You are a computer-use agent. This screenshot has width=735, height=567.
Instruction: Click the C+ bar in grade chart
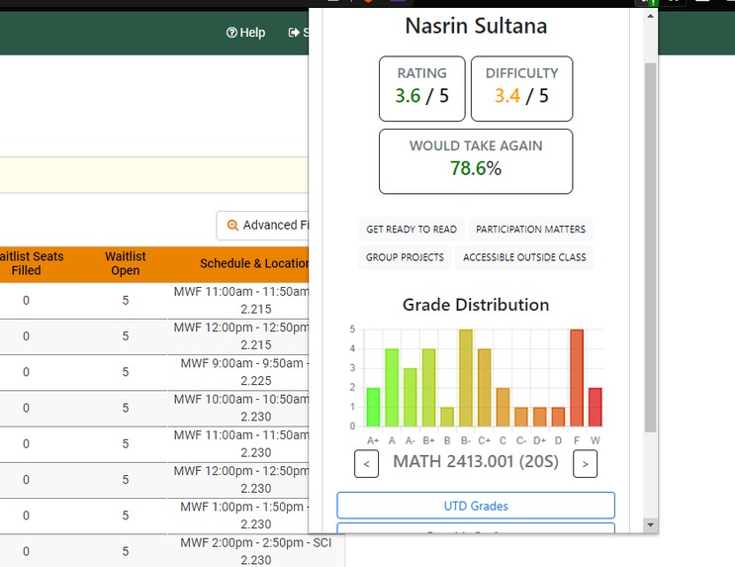pyautogui.click(x=484, y=388)
